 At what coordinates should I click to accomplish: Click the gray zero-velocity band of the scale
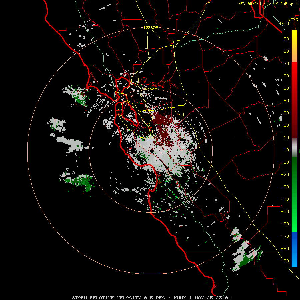pyautogui.click(x=294, y=148)
